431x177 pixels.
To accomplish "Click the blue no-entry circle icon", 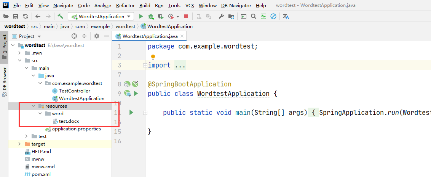I will [x=273, y=16].
